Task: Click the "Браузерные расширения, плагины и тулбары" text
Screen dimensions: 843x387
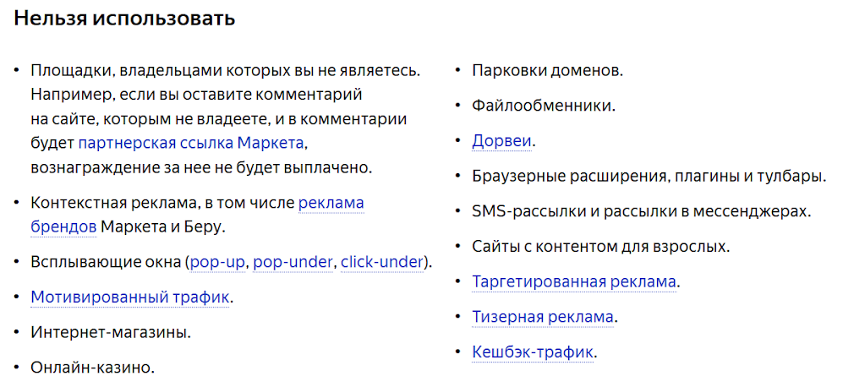Action: click(x=649, y=177)
